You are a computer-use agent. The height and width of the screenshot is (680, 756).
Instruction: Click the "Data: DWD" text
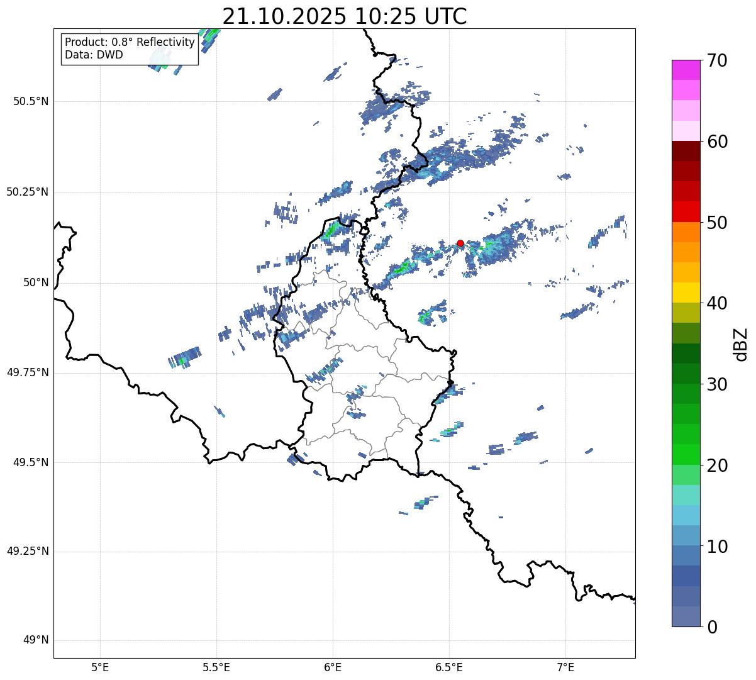click(x=94, y=55)
